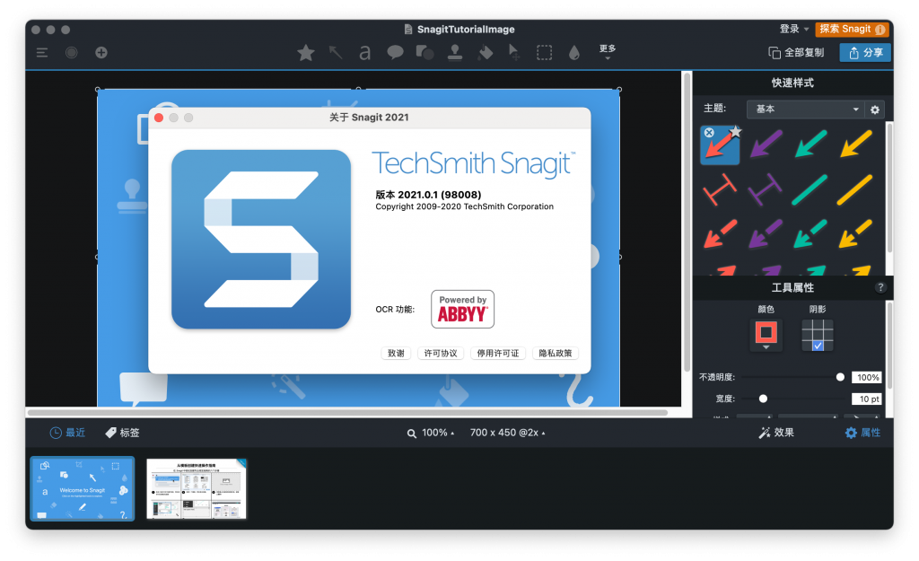919x561 pixels.
Task: Select the Stamp tool
Action: click(x=455, y=53)
